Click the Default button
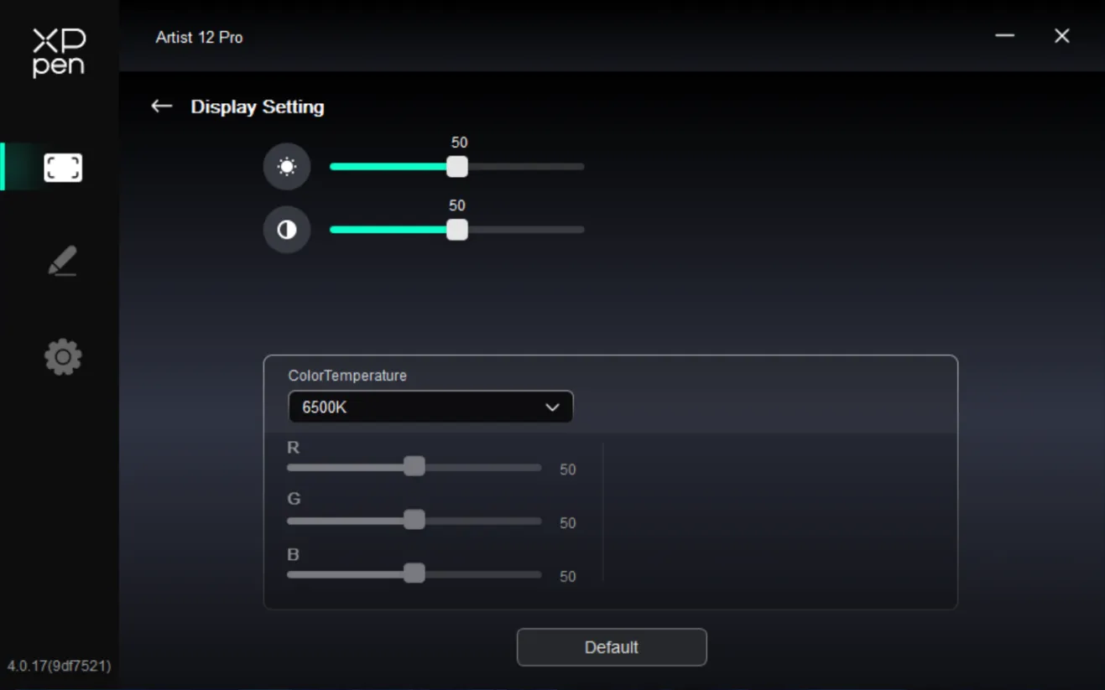 (x=612, y=647)
